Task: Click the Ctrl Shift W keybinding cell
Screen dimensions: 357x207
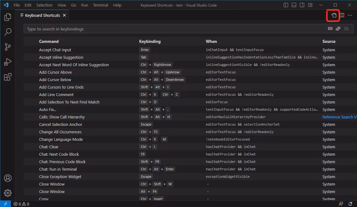Action: (x=156, y=184)
